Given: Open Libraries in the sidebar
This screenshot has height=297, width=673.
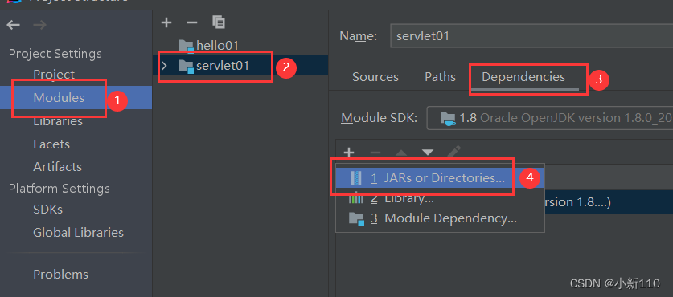Looking at the screenshot, I should coord(58,121).
